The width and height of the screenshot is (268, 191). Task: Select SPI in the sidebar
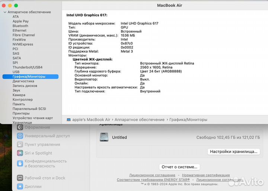click(15, 63)
